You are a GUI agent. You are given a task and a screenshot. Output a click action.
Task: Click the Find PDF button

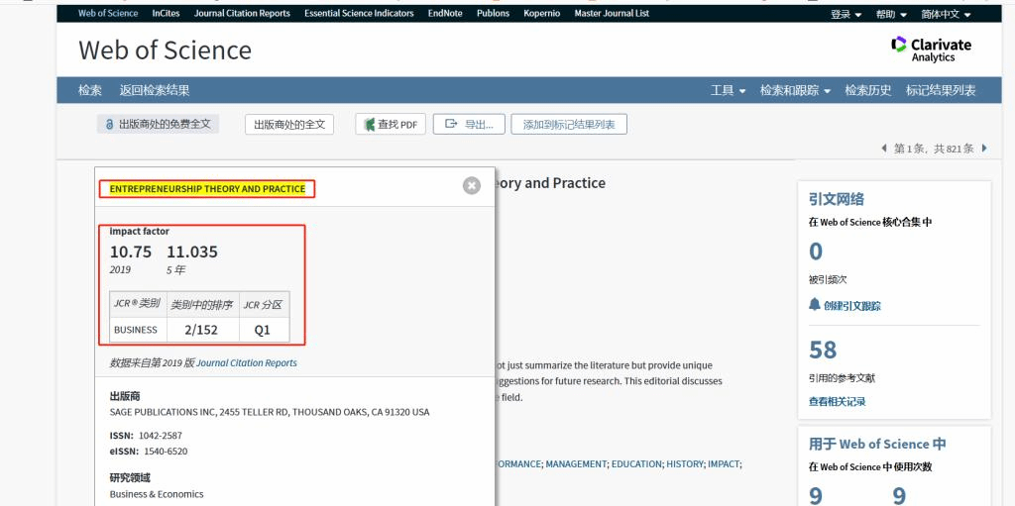pos(391,124)
